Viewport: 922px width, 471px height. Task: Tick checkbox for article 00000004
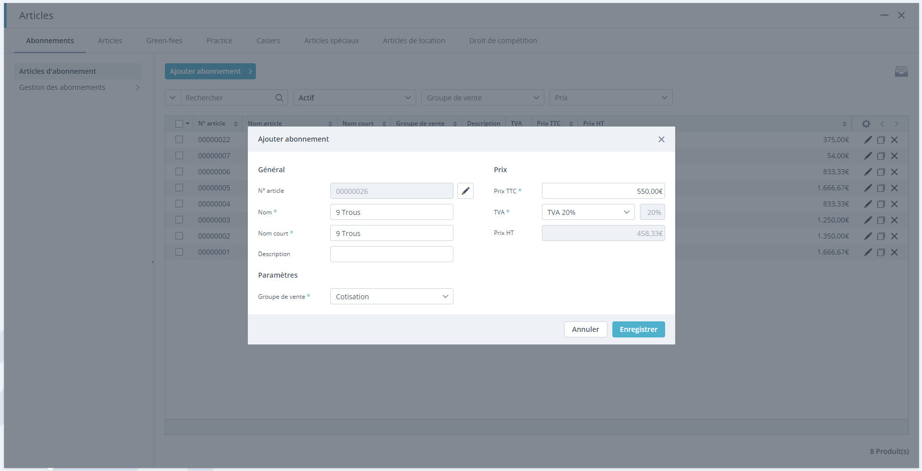[179, 204]
